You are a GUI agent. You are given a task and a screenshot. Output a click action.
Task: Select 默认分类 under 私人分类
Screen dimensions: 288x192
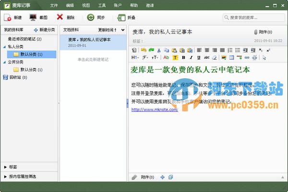click(32, 54)
